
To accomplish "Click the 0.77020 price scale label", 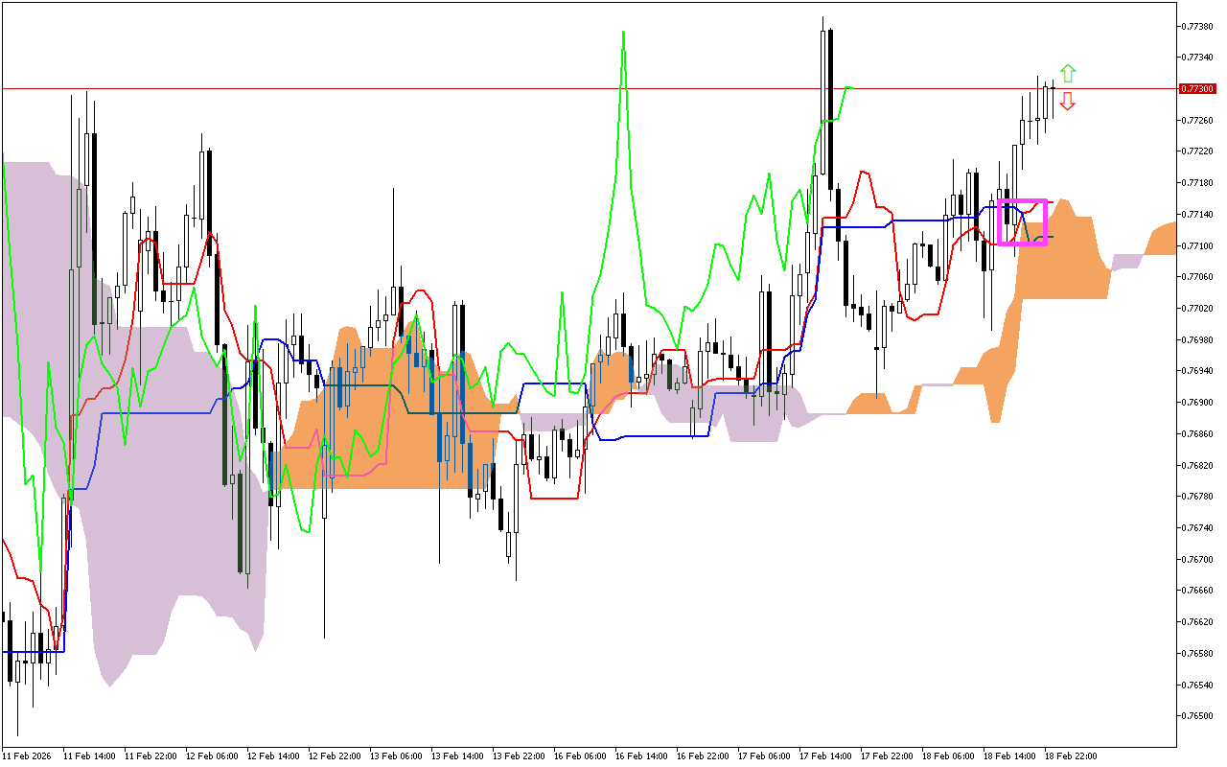I will [x=1200, y=308].
